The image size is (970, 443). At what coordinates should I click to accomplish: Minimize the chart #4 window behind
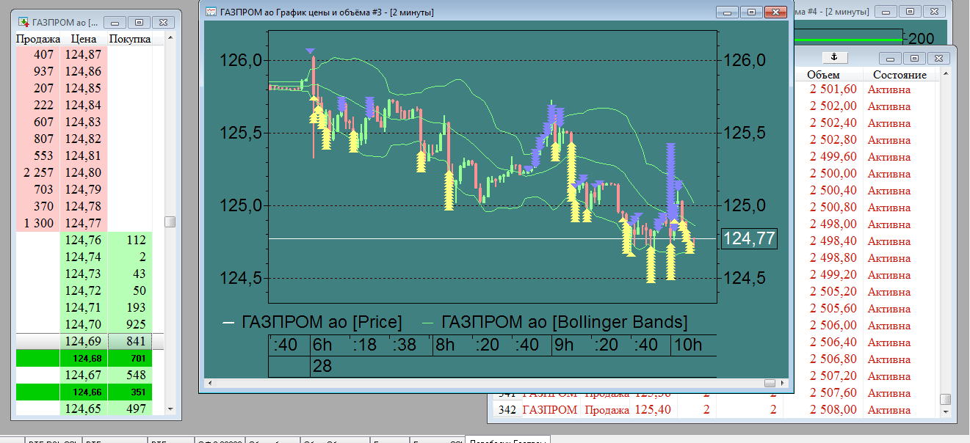(x=886, y=12)
